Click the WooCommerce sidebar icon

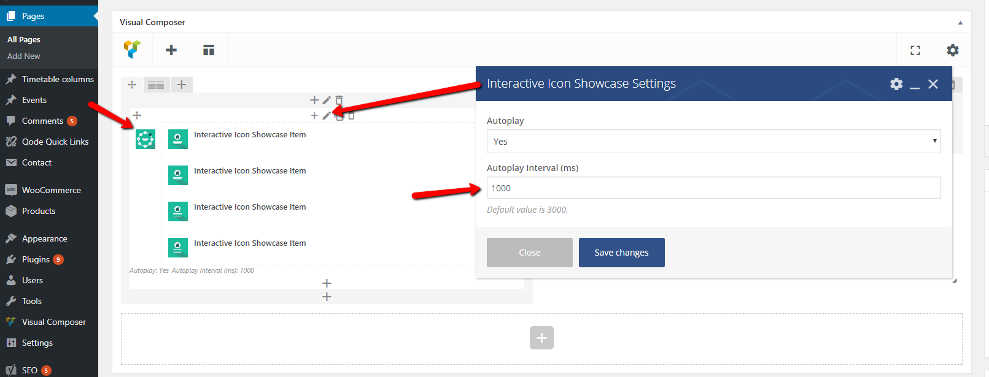(x=11, y=190)
